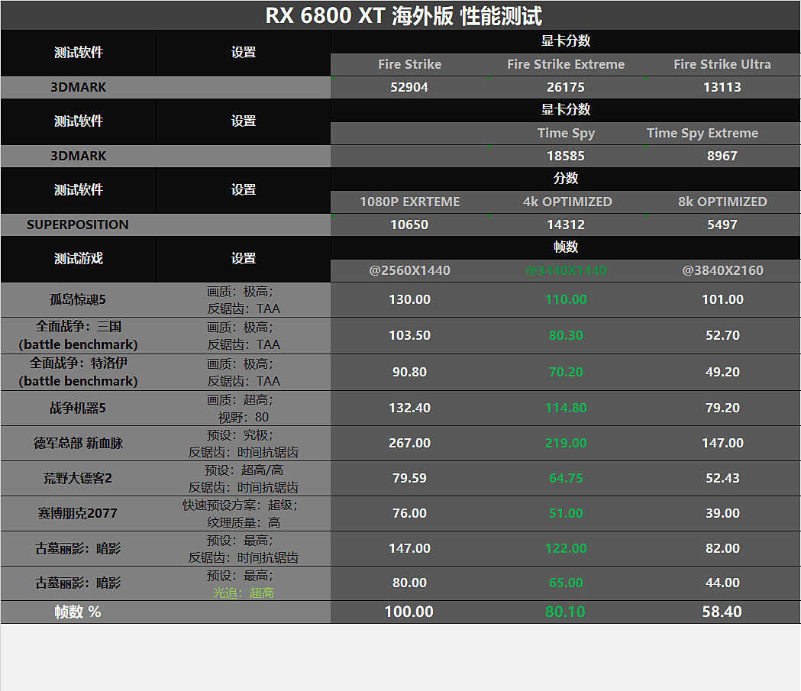Click the 79.20 frame rate cell
The height and width of the screenshot is (691, 801).
pyautogui.click(x=722, y=408)
